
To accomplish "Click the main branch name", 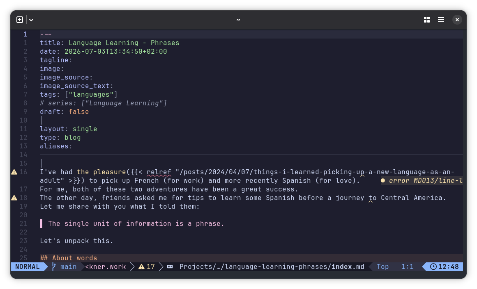I will [69, 267].
